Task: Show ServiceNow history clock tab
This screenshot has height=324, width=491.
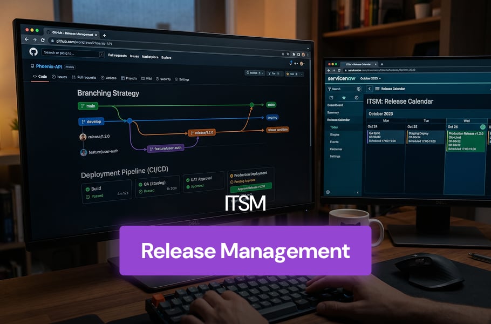Action: pos(356,98)
